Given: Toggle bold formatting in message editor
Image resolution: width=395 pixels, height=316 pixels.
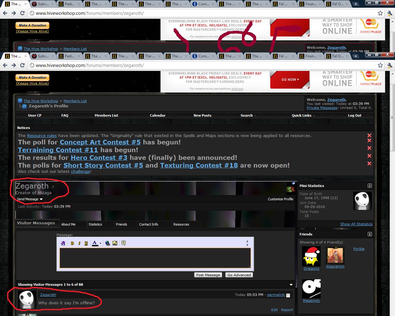Looking at the screenshot, I should coord(72,243).
